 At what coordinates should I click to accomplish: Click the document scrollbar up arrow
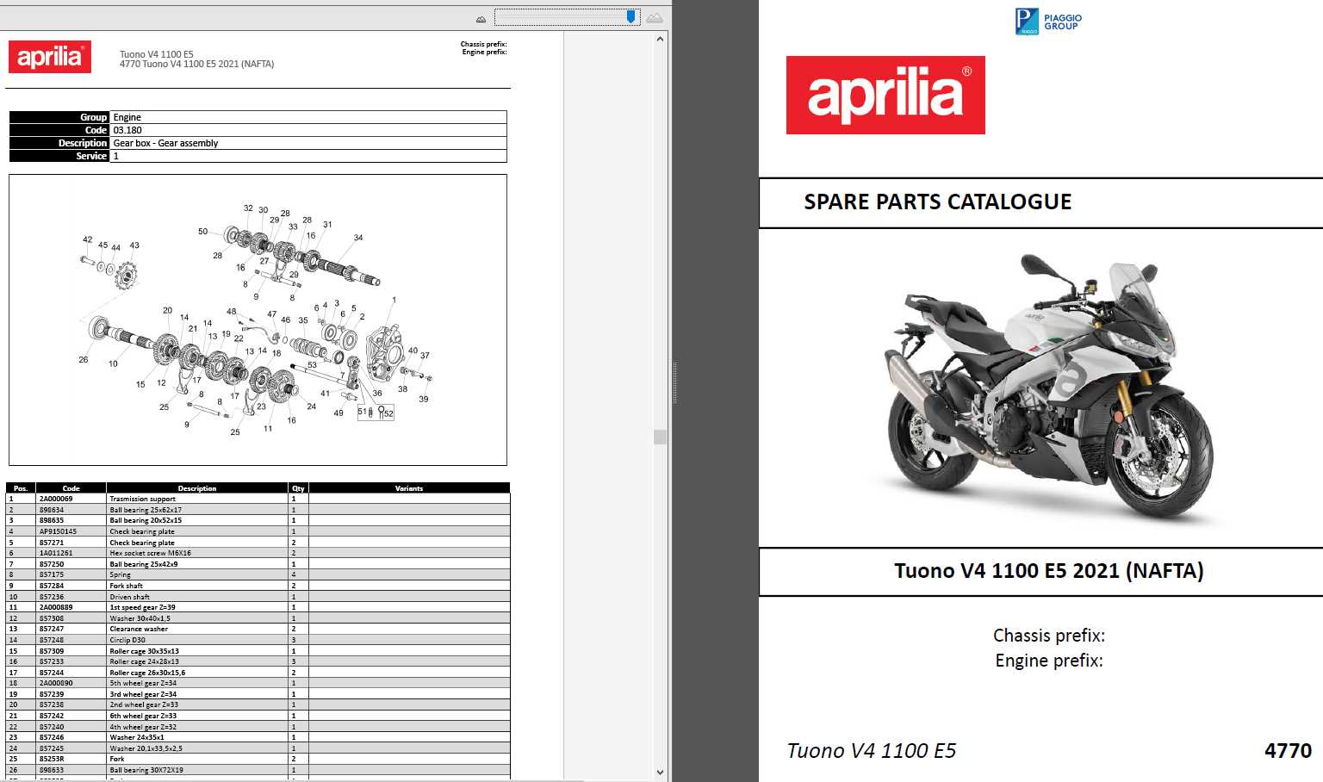660,39
